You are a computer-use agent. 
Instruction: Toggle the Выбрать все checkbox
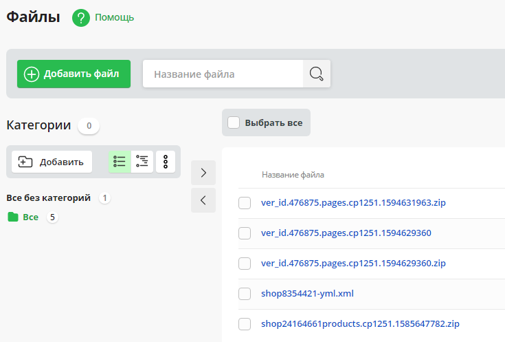point(234,122)
